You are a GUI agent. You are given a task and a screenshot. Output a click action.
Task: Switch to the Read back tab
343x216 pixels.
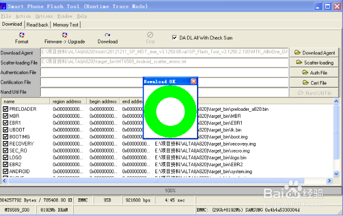click(37, 25)
